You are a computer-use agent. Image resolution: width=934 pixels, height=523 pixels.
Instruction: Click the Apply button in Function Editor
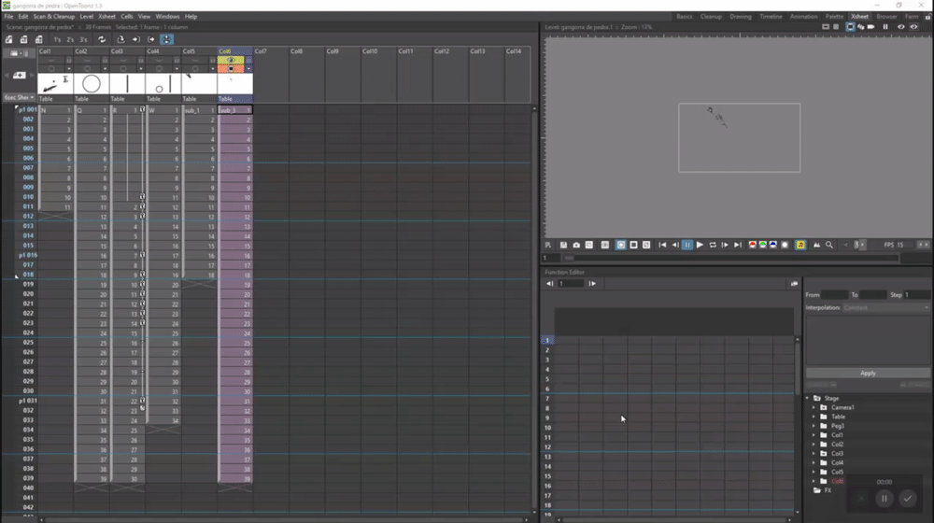[868, 373]
